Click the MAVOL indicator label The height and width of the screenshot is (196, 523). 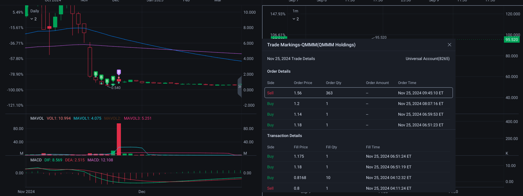tap(37, 118)
